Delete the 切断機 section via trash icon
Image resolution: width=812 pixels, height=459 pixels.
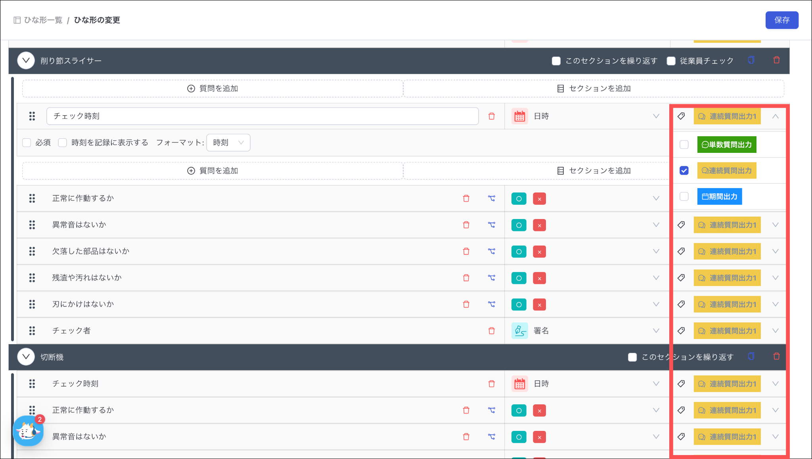tap(776, 356)
